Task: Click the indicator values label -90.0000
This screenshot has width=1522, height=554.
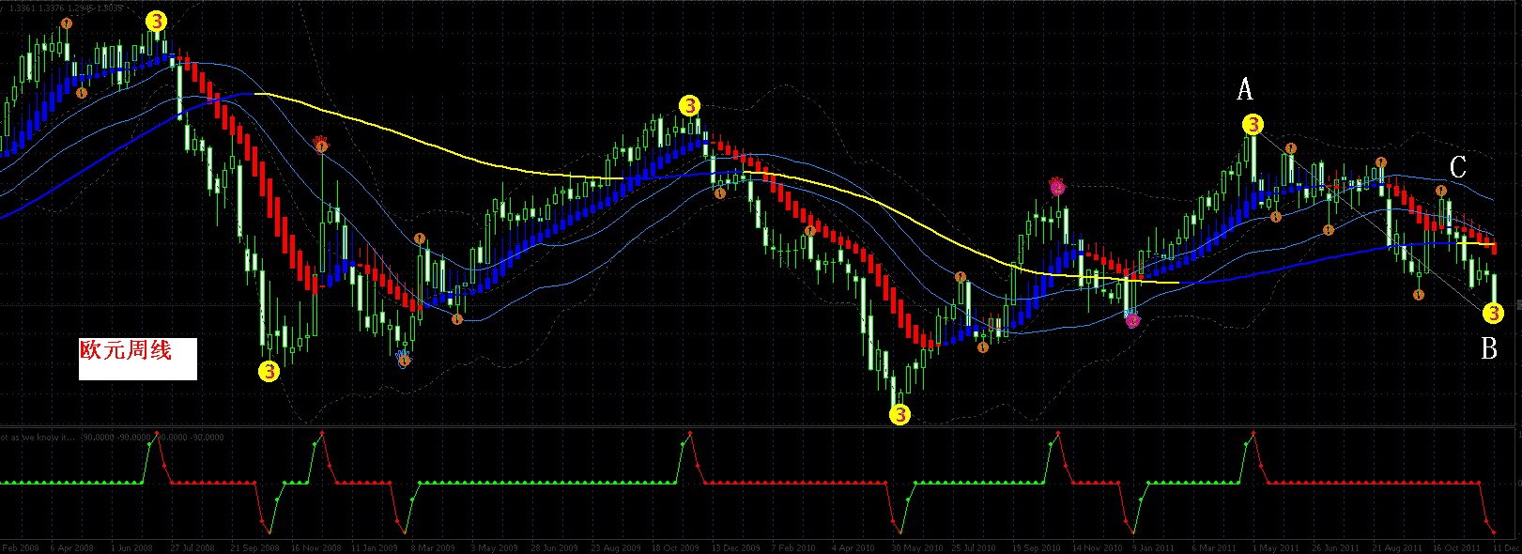Action: tap(153, 437)
